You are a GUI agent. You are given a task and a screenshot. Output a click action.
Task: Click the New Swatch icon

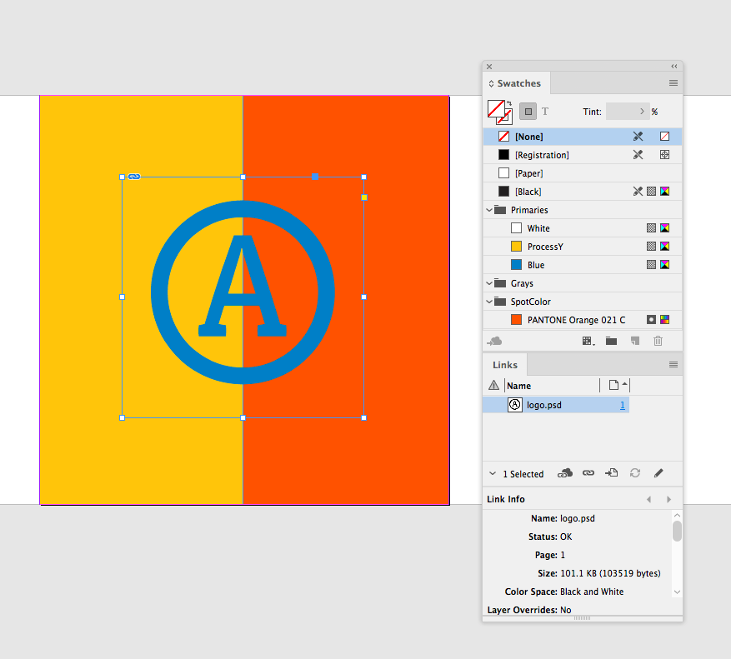pyautogui.click(x=634, y=341)
